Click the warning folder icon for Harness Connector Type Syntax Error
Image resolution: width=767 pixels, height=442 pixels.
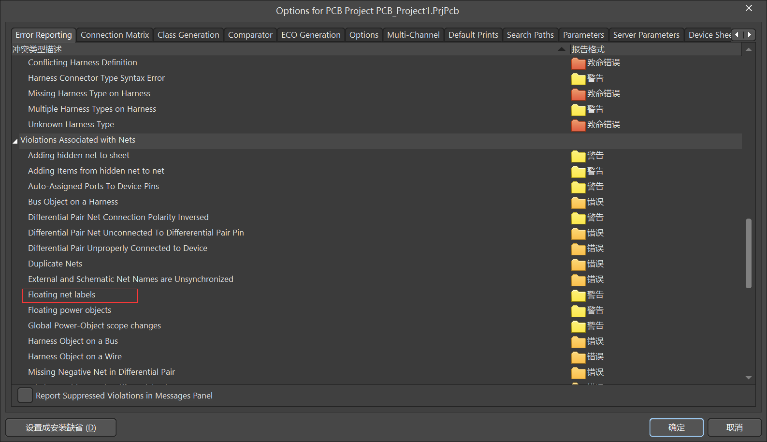click(578, 78)
